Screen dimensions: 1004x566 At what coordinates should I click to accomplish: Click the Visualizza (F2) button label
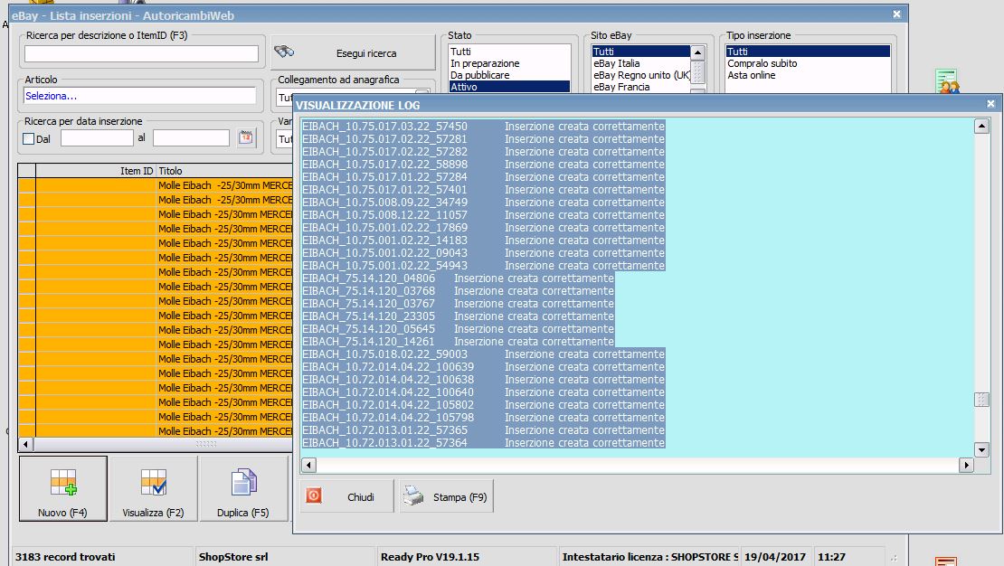(153, 513)
